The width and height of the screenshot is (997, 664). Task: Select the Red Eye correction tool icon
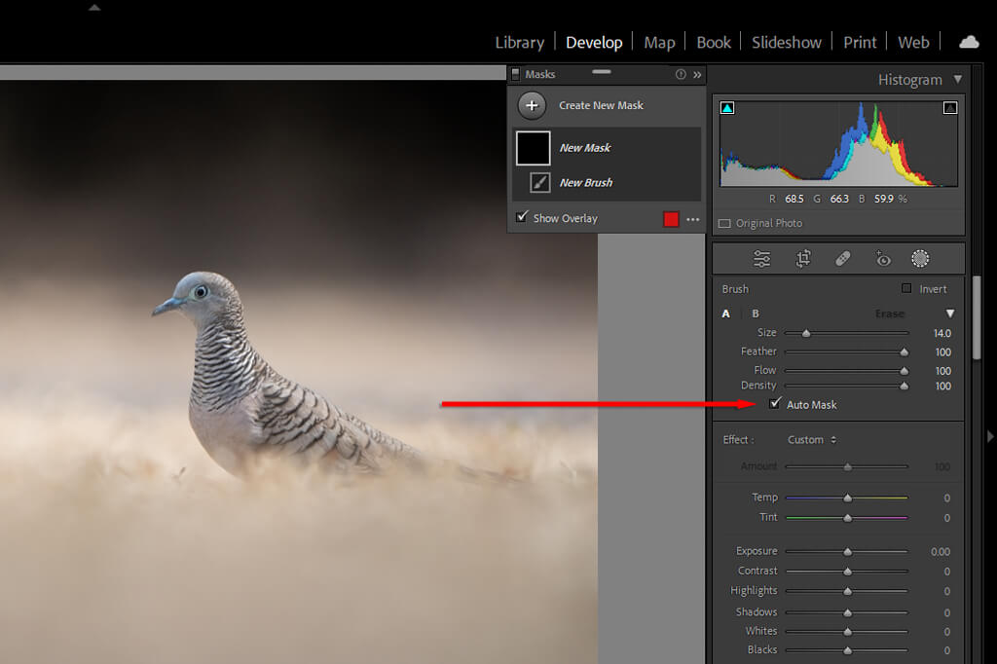point(882,259)
